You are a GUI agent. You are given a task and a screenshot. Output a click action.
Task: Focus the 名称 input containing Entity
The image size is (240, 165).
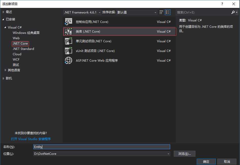tap(102, 147)
